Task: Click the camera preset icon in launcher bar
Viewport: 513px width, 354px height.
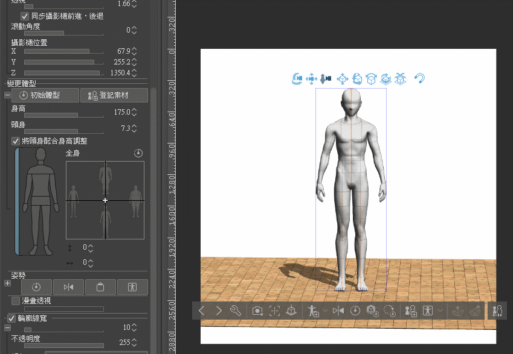Action: (257, 311)
